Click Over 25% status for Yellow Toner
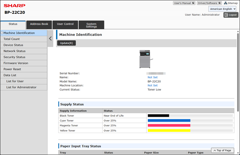 tap(110, 131)
